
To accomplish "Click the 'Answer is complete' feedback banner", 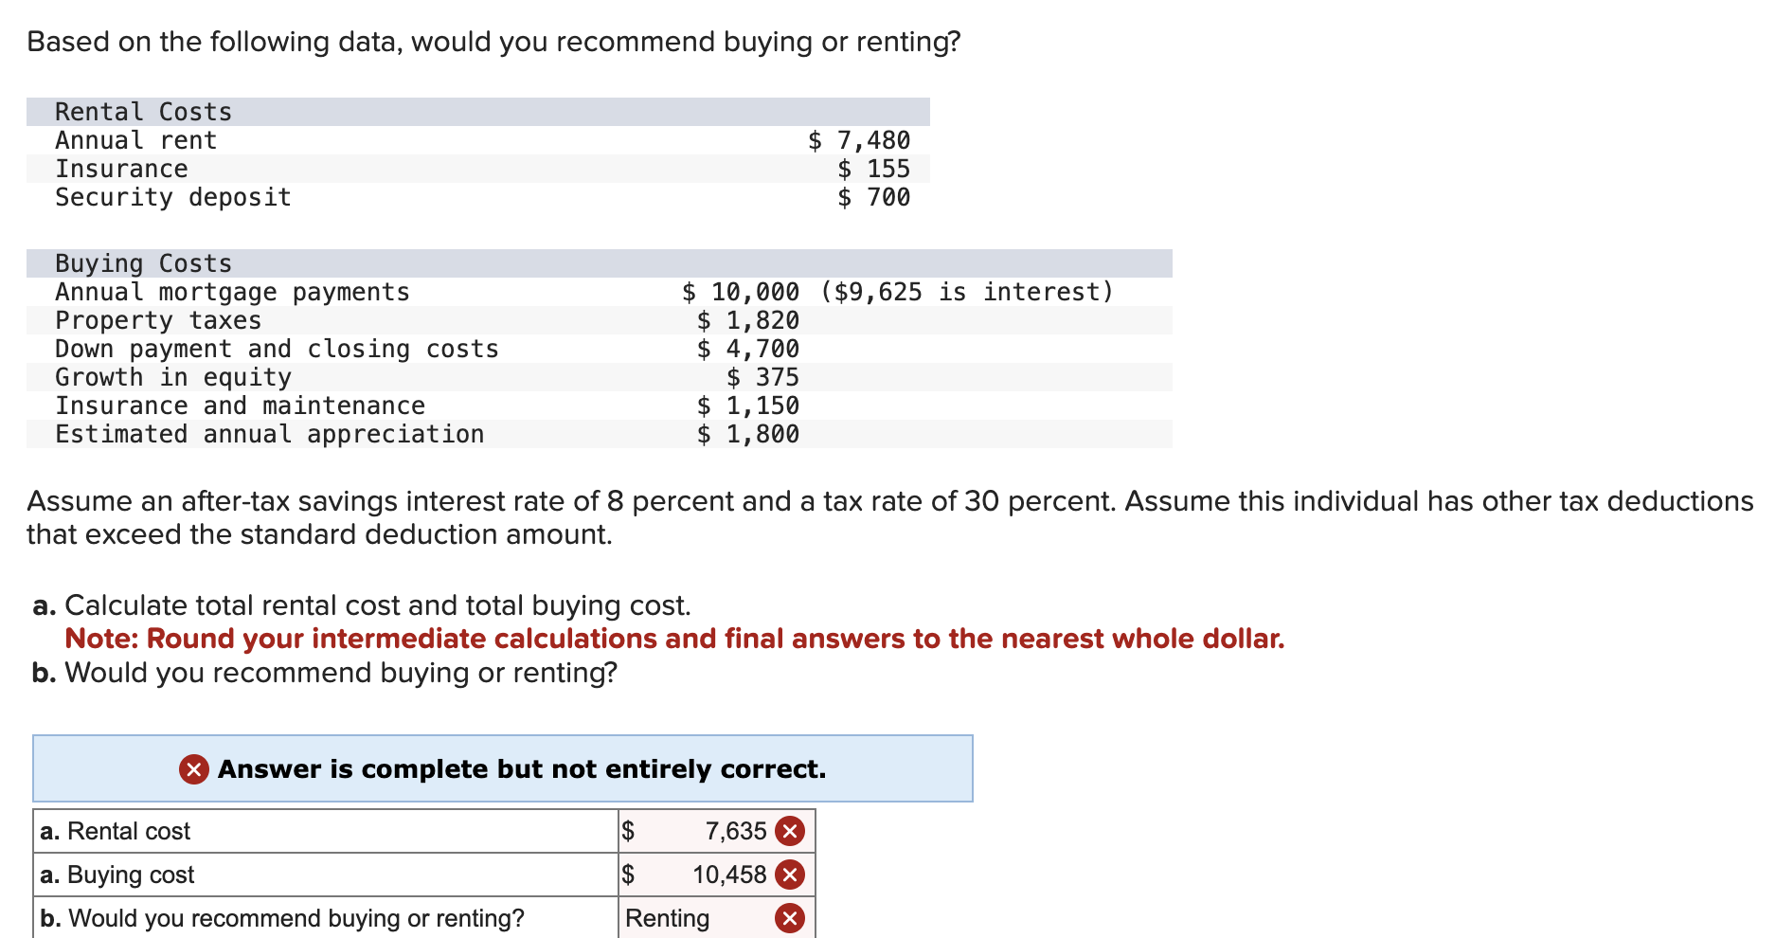I will point(502,769).
